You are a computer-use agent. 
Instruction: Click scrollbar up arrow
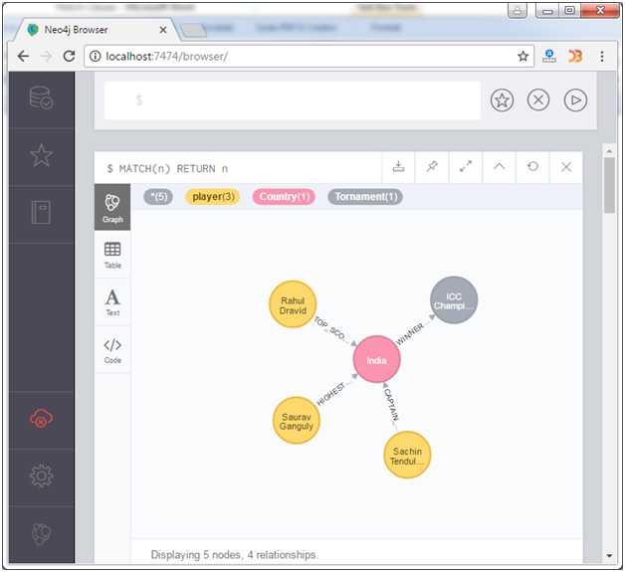[x=609, y=151]
